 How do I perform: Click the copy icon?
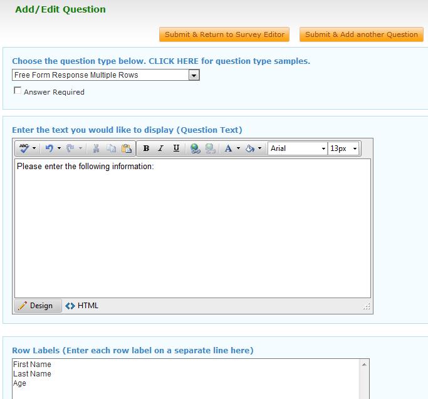(x=111, y=148)
